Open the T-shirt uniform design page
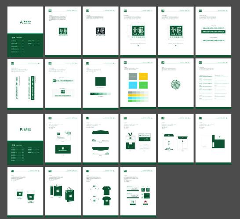The image size is (240, 219). coord(100,192)
